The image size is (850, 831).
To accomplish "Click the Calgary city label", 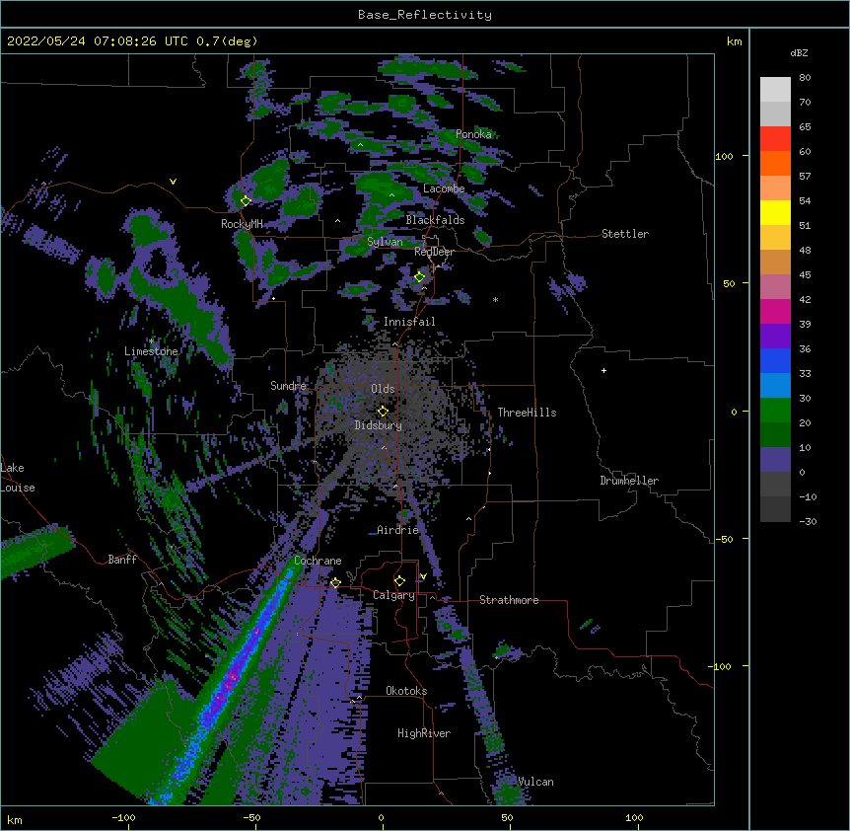I will (393, 595).
